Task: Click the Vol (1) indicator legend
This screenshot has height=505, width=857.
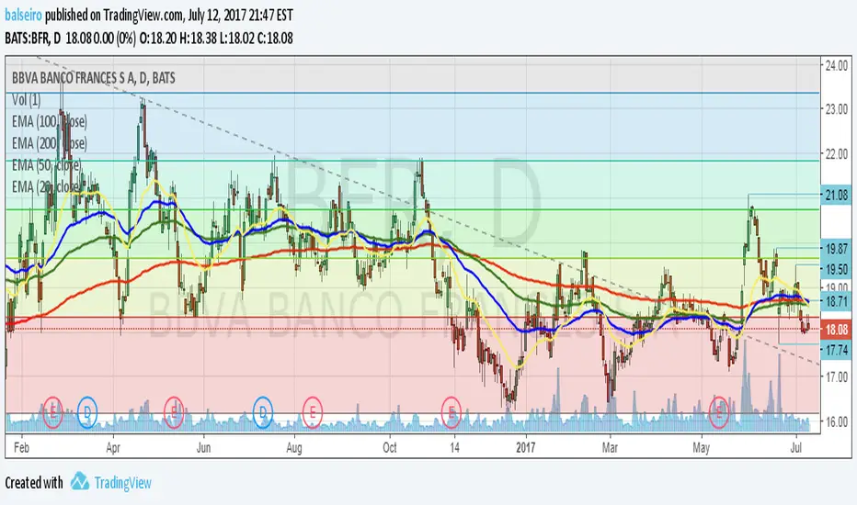Action: click(27, 100)
